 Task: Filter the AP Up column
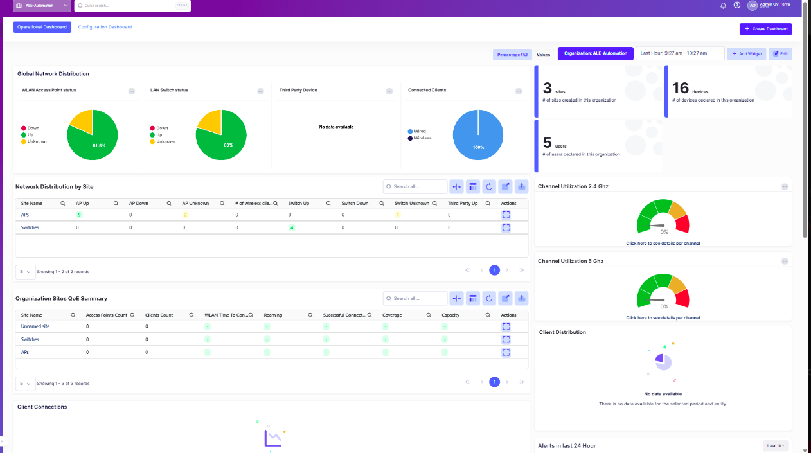pyautogui.click(x=116, y=203)
